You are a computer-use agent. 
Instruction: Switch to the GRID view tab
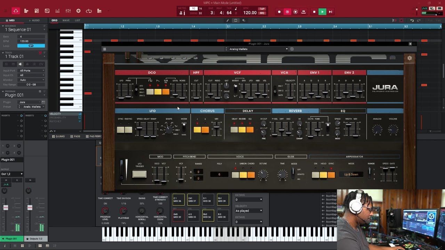point(55,20)
